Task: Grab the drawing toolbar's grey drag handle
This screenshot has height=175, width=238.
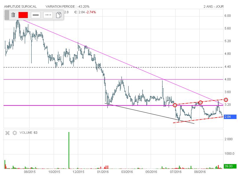Action: (x=6, y=15)
